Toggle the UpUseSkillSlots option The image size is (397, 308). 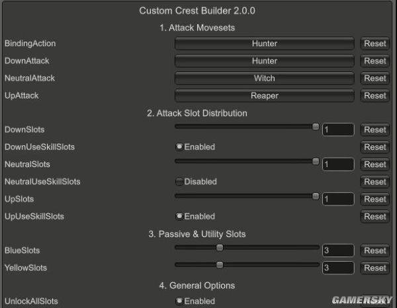tap(179, 216)
